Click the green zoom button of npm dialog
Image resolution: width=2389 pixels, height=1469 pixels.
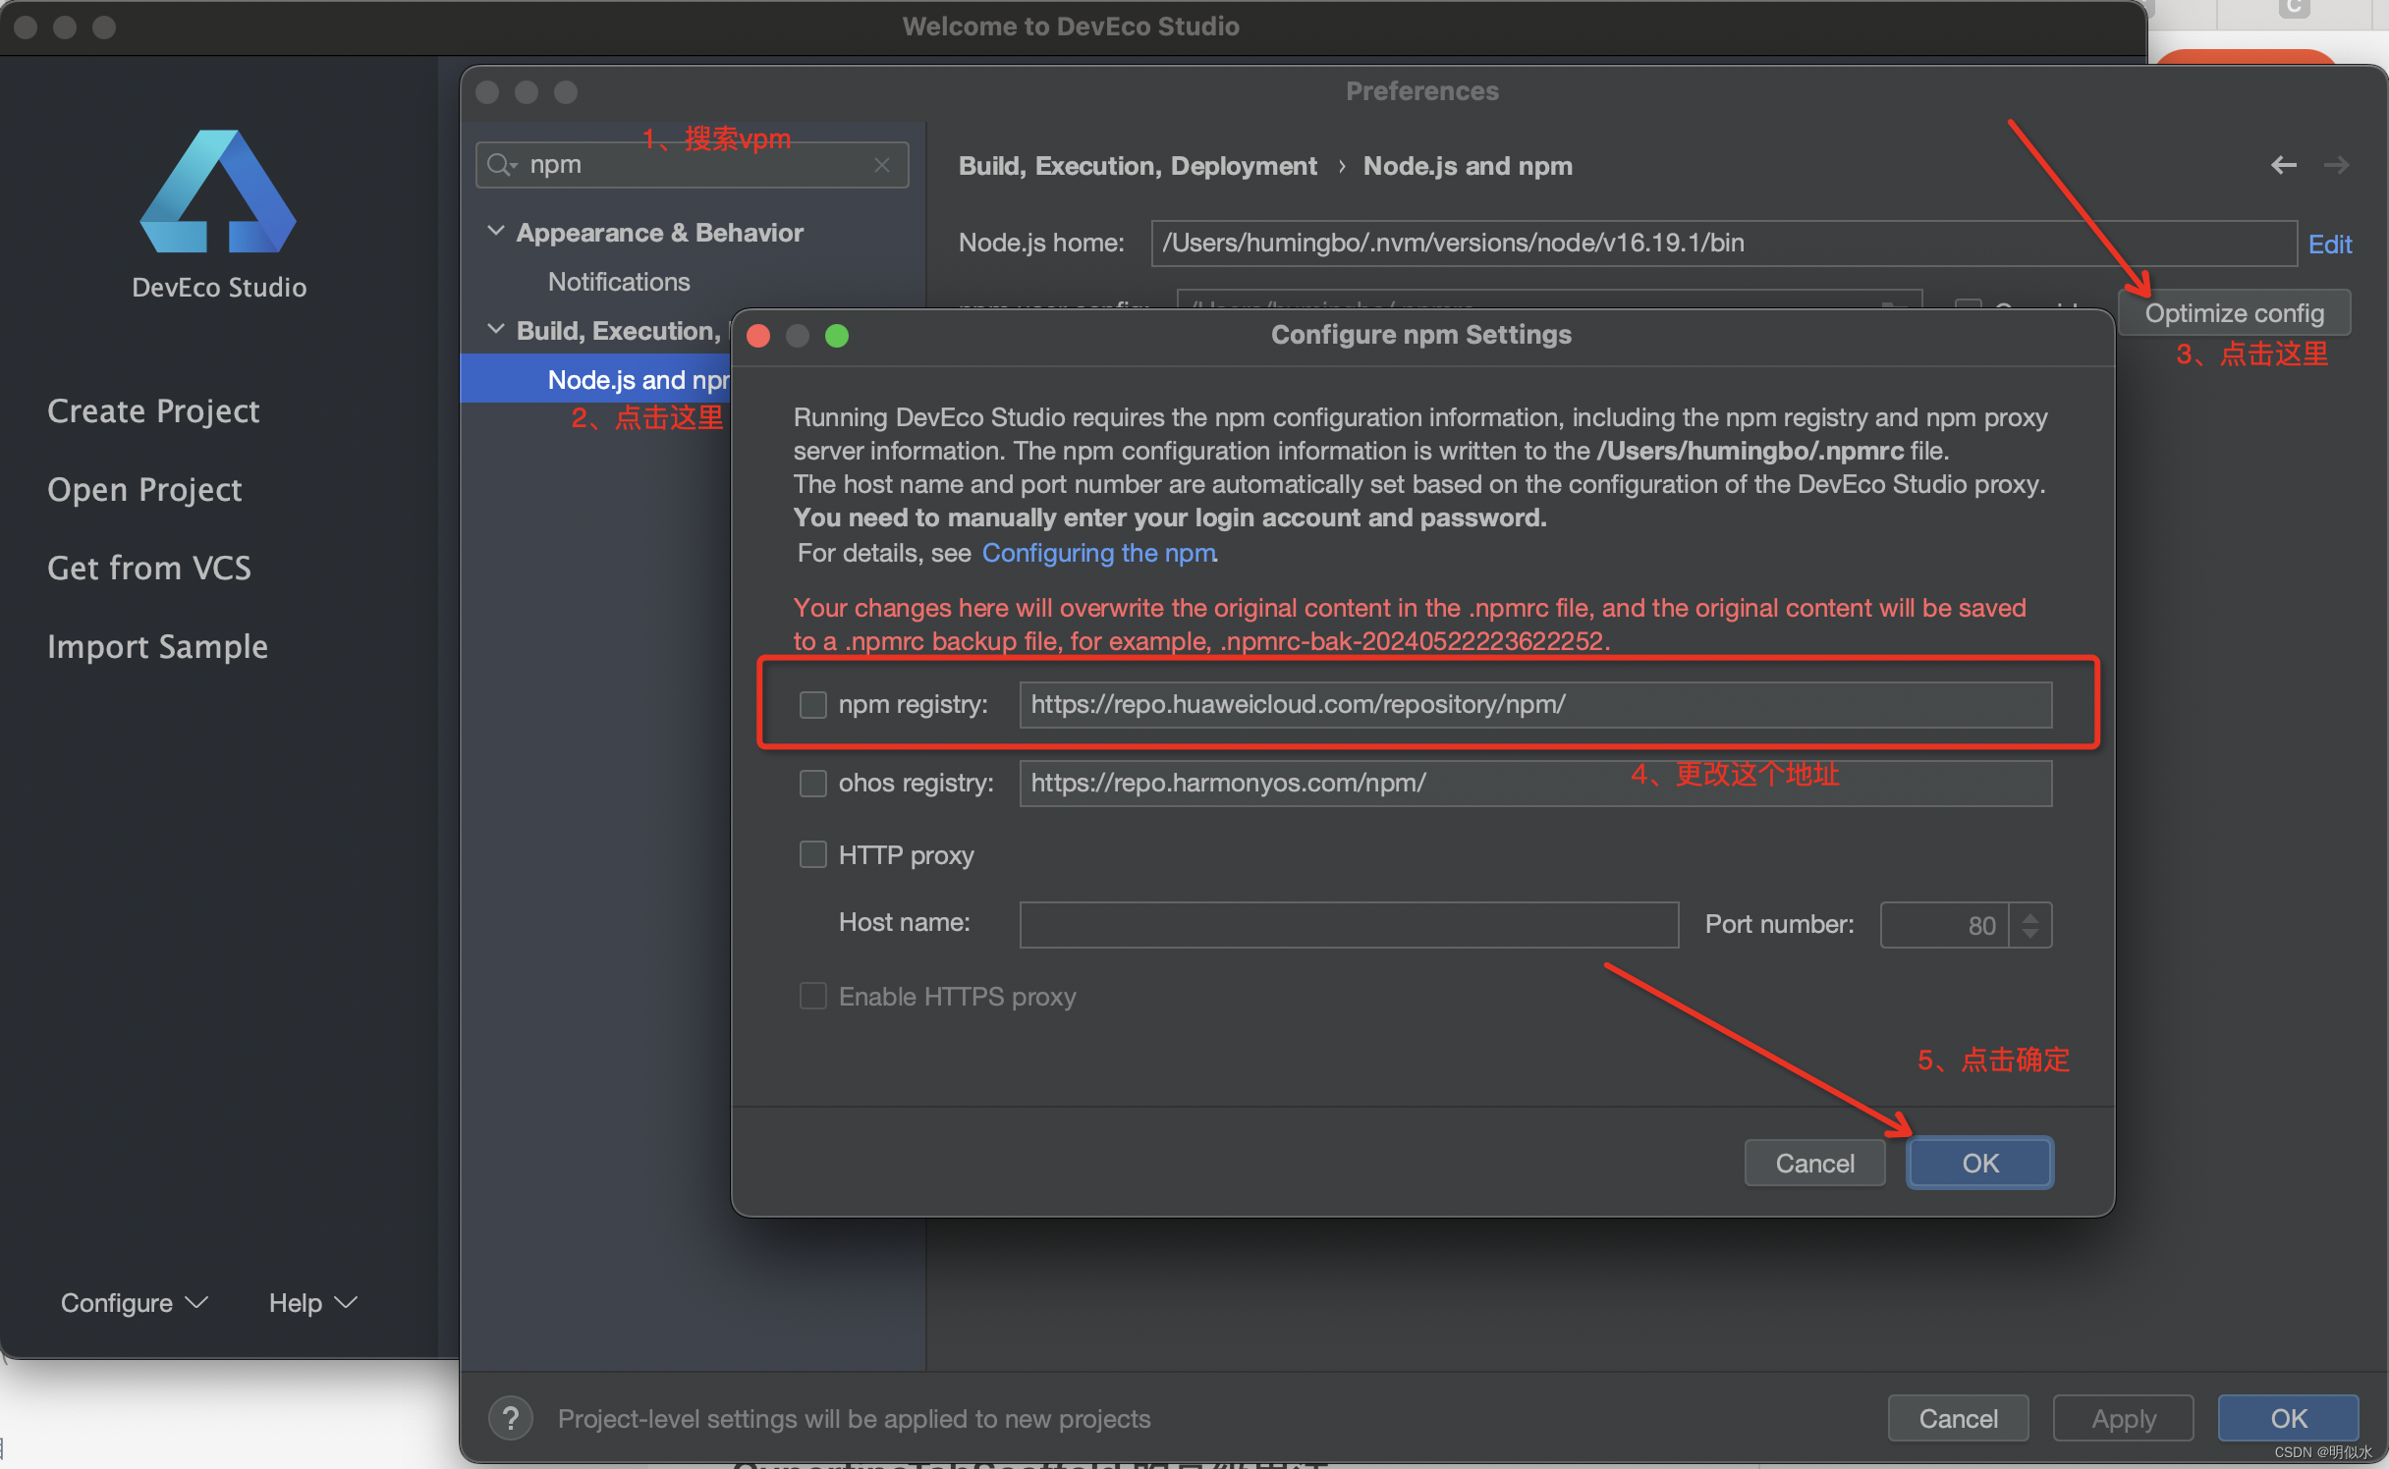pyautogui.click(x=837, y=336)
